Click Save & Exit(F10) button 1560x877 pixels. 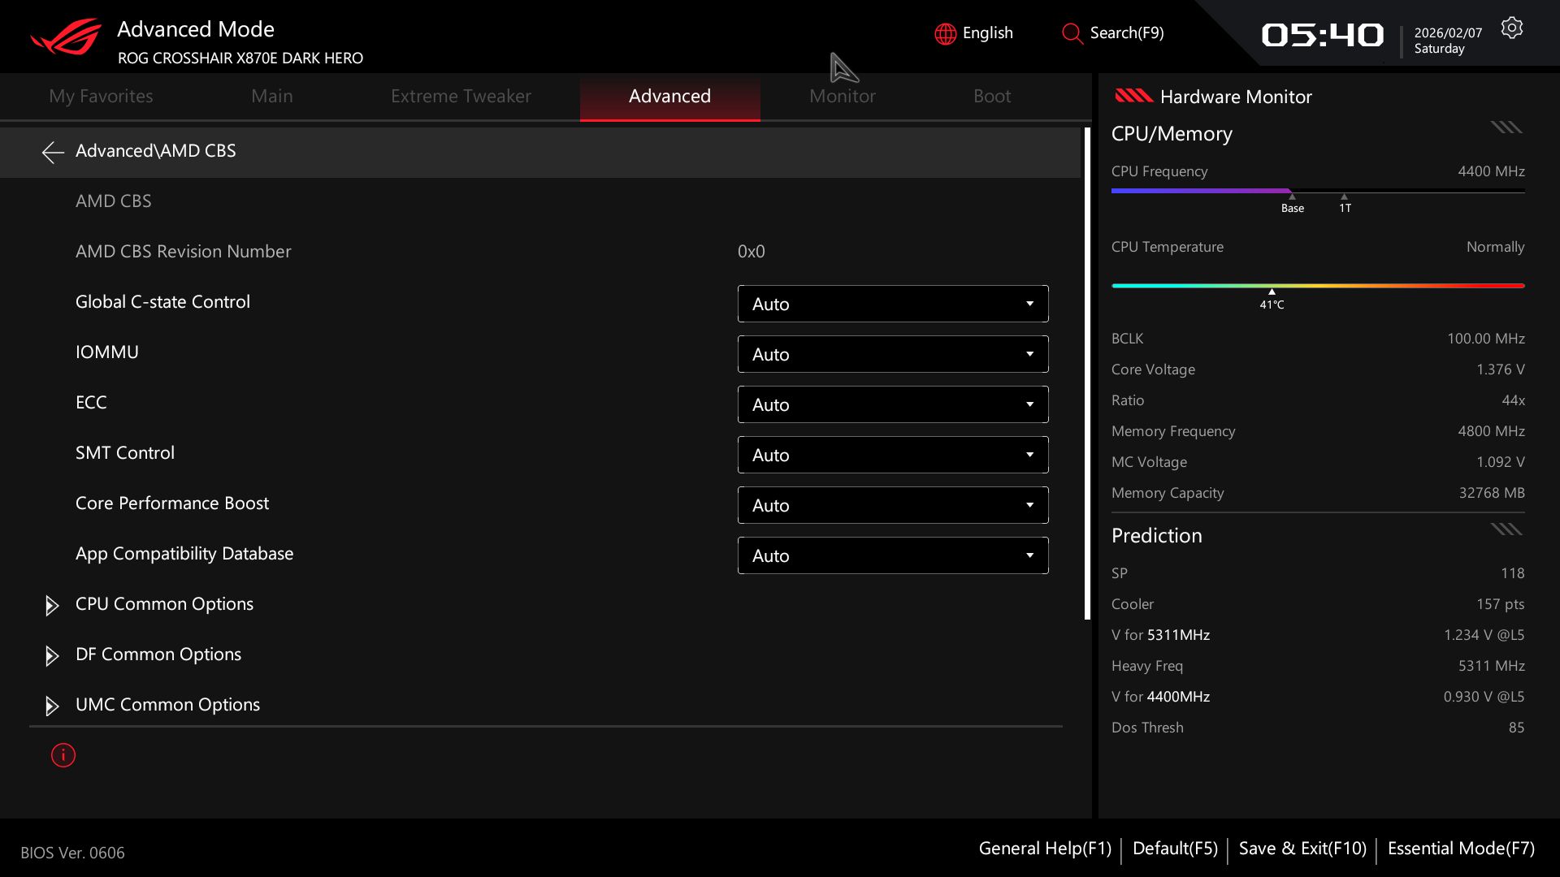1302,849
